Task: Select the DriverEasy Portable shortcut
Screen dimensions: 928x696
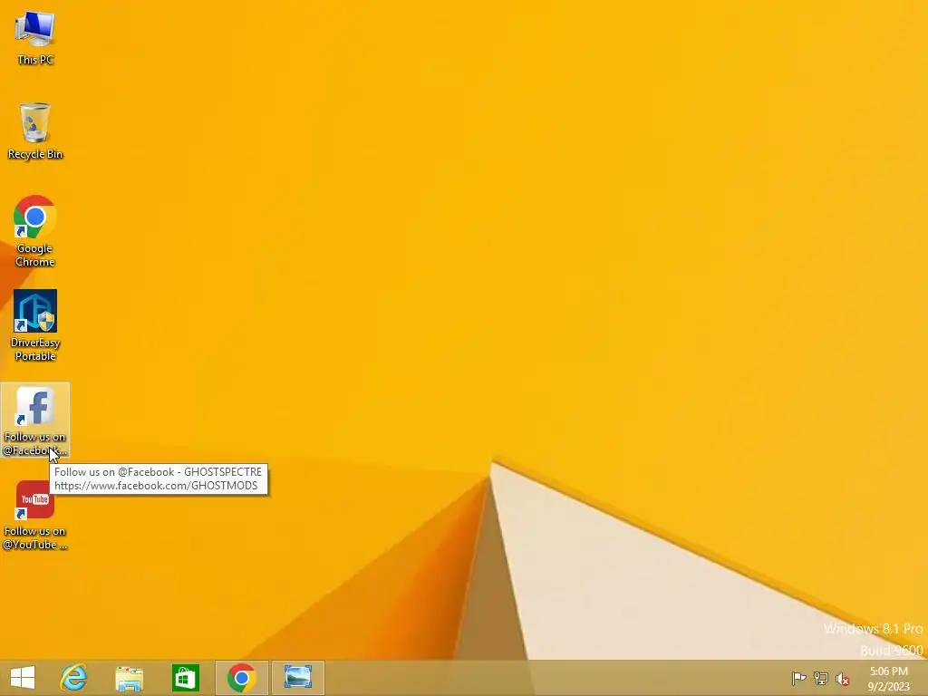Action: 35,325
